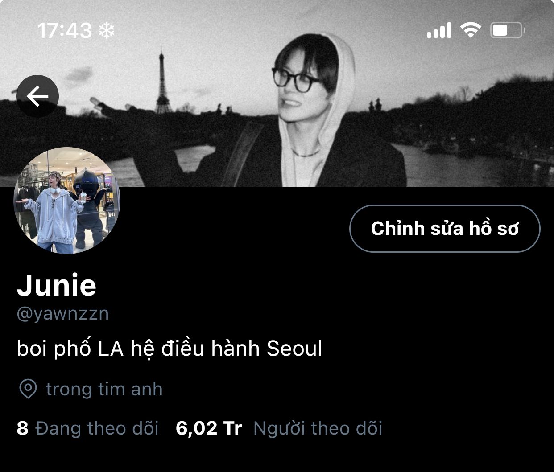Click the 6,02 Tr followers count
The width and height of the screenshot is (554, 472).
(x=209, y=428)
